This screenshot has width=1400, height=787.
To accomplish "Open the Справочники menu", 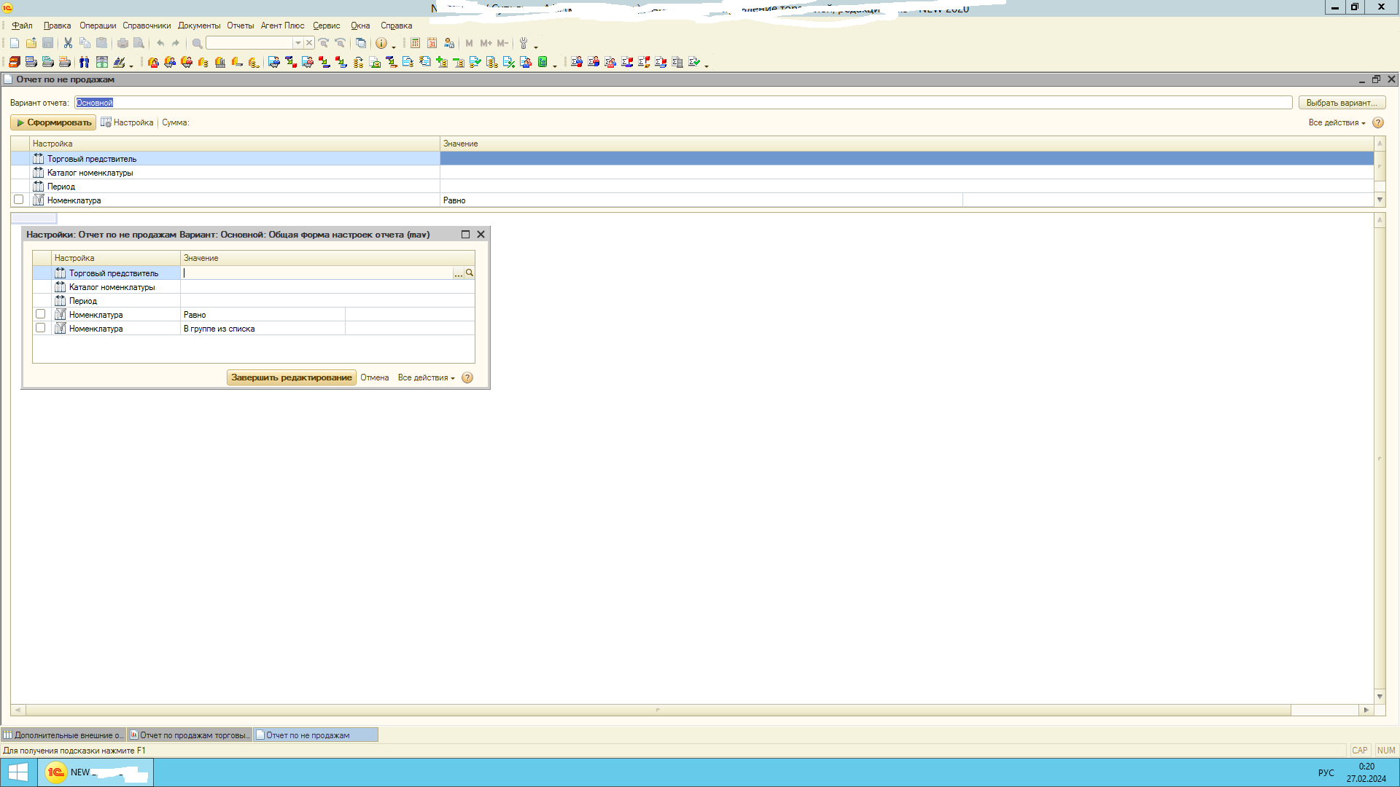I will [x=147, y=26].
